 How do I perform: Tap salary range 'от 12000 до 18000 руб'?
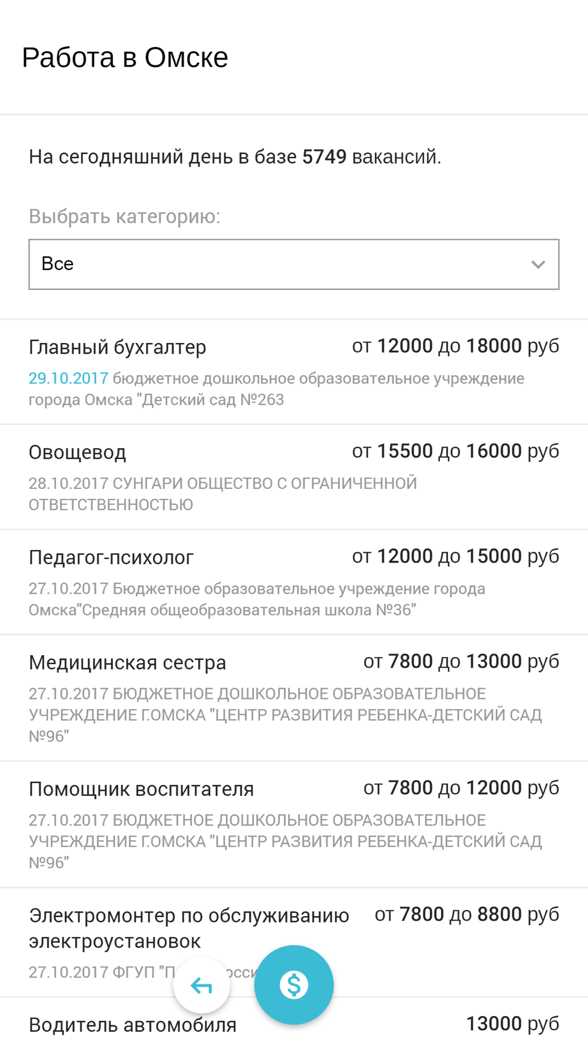coord(456,346)
